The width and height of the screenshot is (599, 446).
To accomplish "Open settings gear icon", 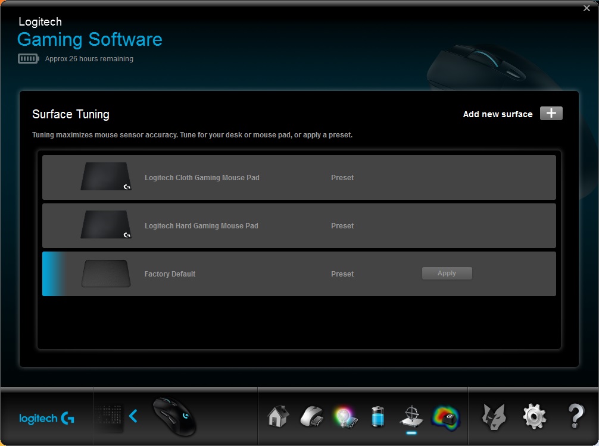I will 534,417.
